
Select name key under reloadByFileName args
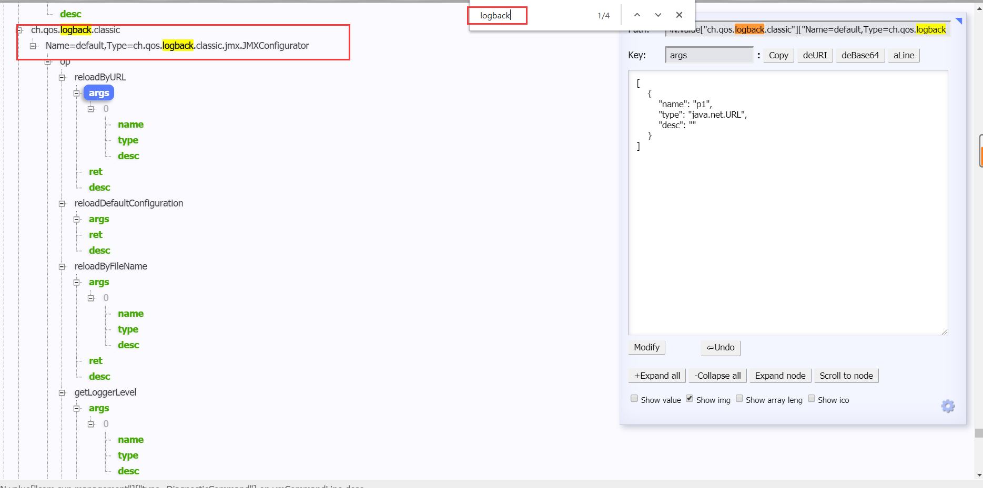pos(130,314)
